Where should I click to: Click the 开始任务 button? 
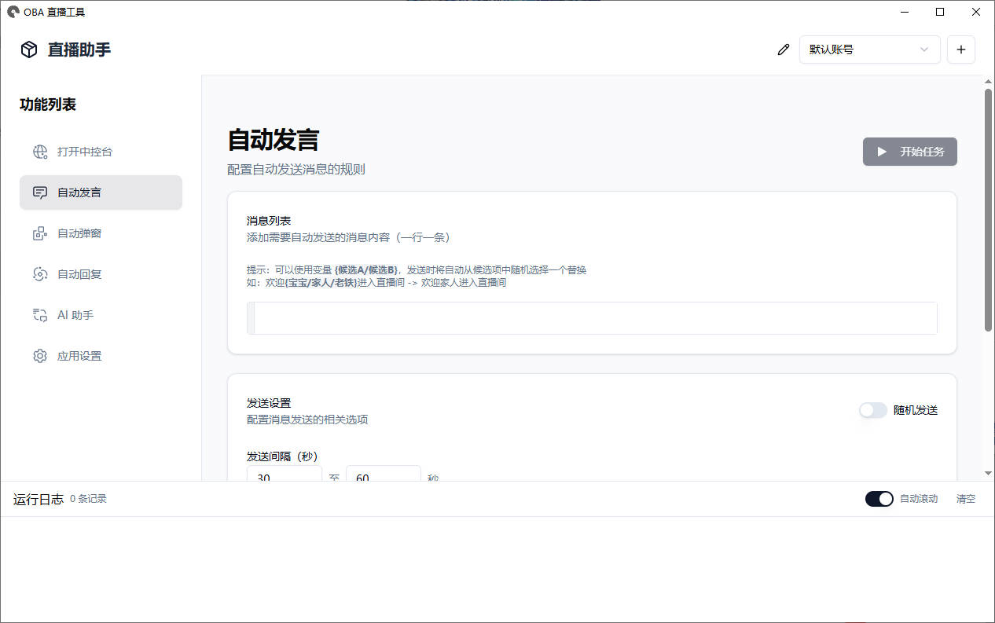point(909,152)
